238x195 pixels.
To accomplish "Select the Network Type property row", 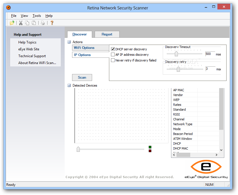I will click(x=195, y=124).
